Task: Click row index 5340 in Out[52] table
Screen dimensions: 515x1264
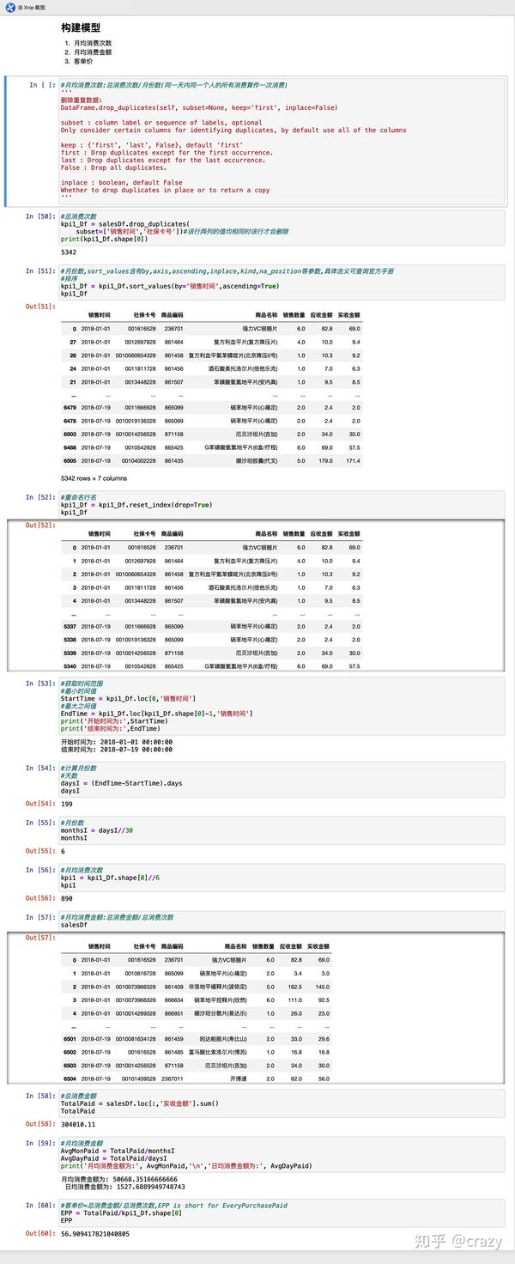Action: (70, 665)
